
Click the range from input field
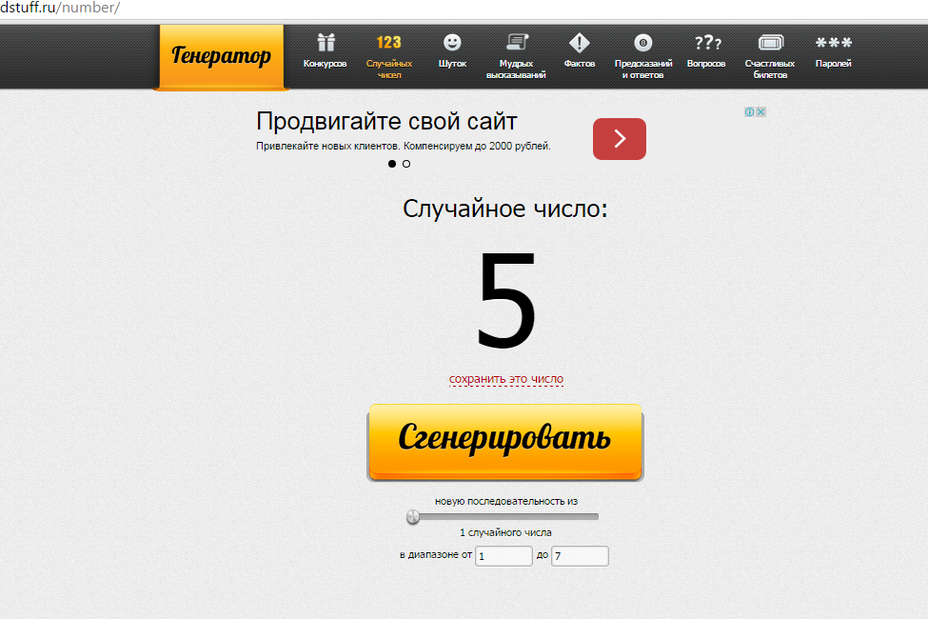pyautogui.click(x=503, y=556)
